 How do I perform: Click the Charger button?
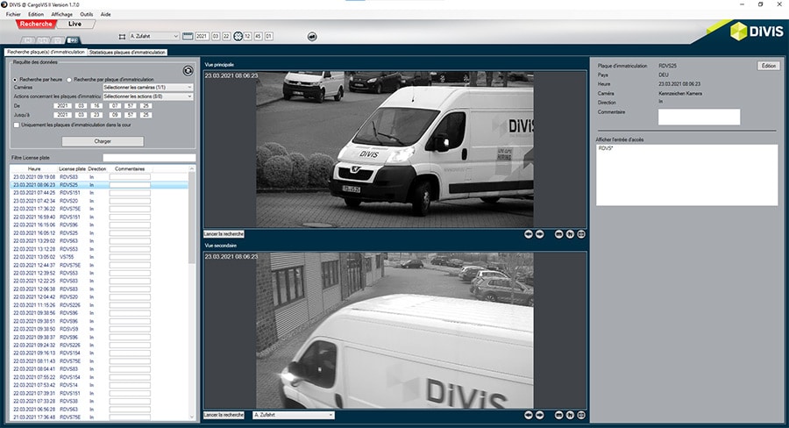pyautogui.click(x=103, y=141)
